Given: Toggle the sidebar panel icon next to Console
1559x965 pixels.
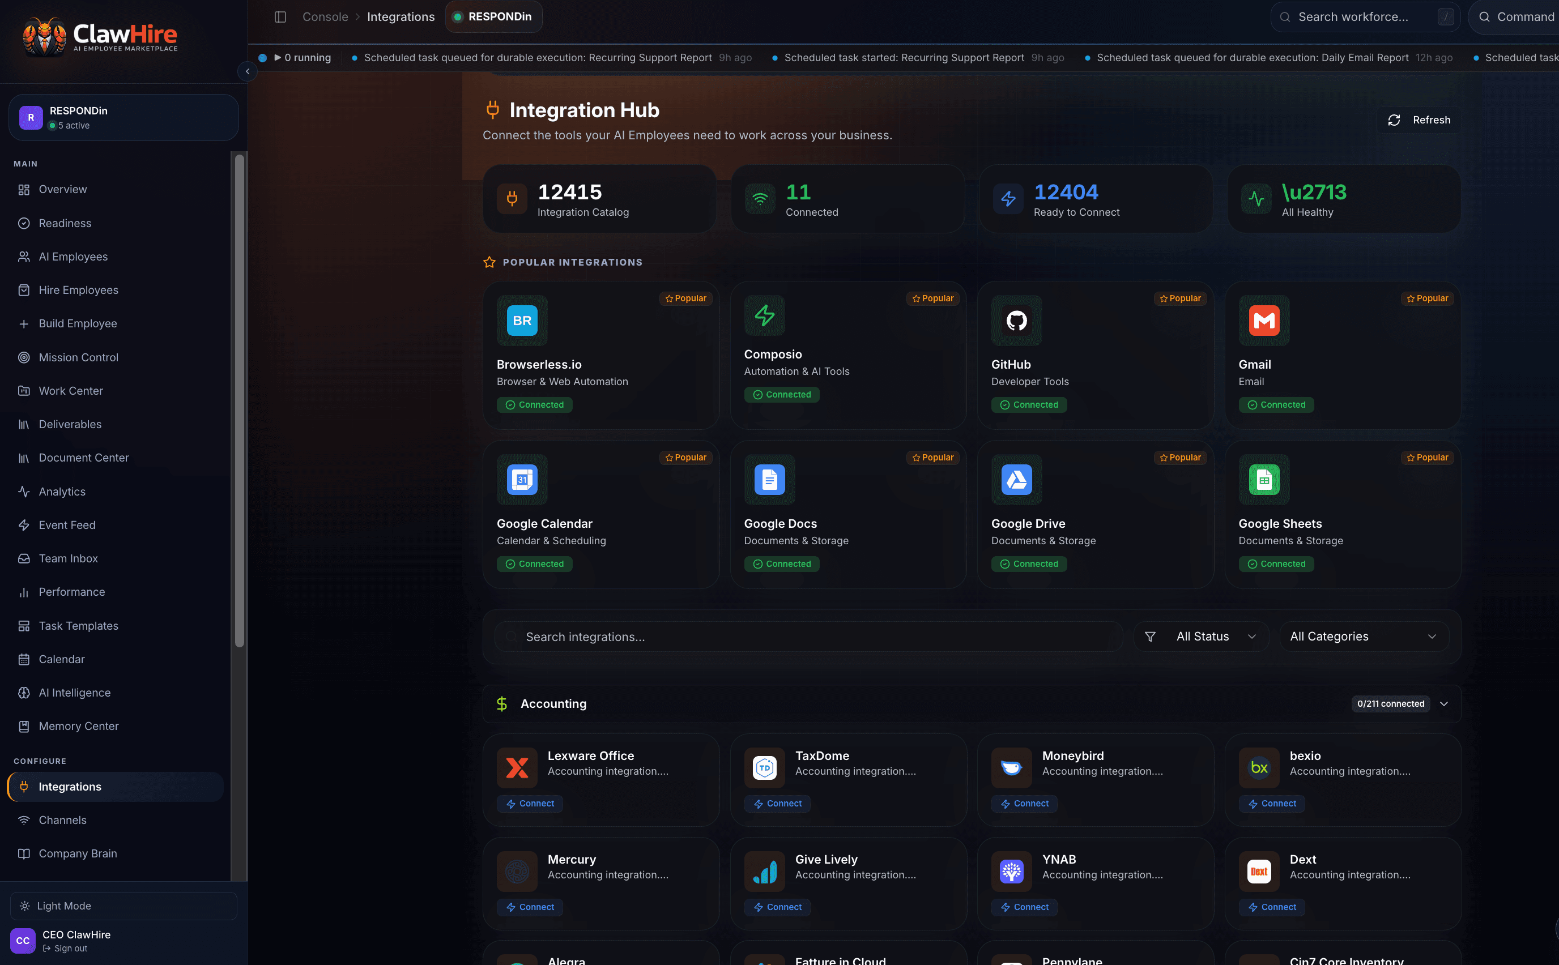Looking at the screenshot, I should coord(280,16).
